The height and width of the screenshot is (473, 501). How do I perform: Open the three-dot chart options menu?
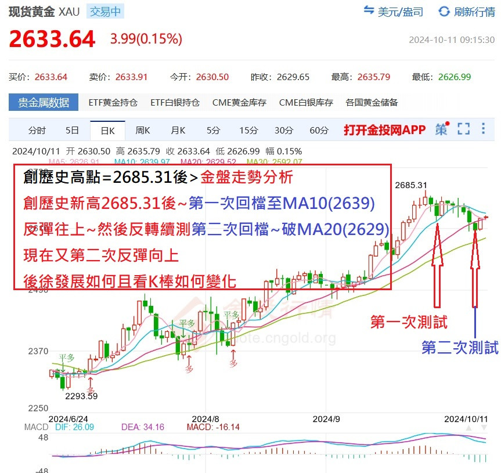(x=484, y=129)
